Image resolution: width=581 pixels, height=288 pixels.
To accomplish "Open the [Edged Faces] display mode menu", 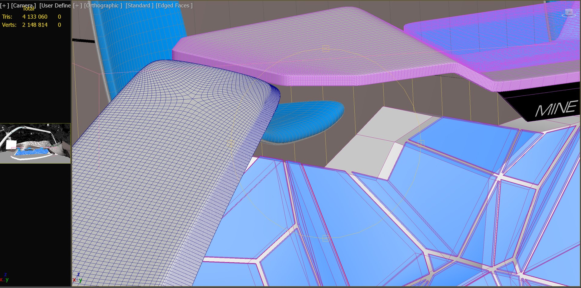I will pos(174,5).
